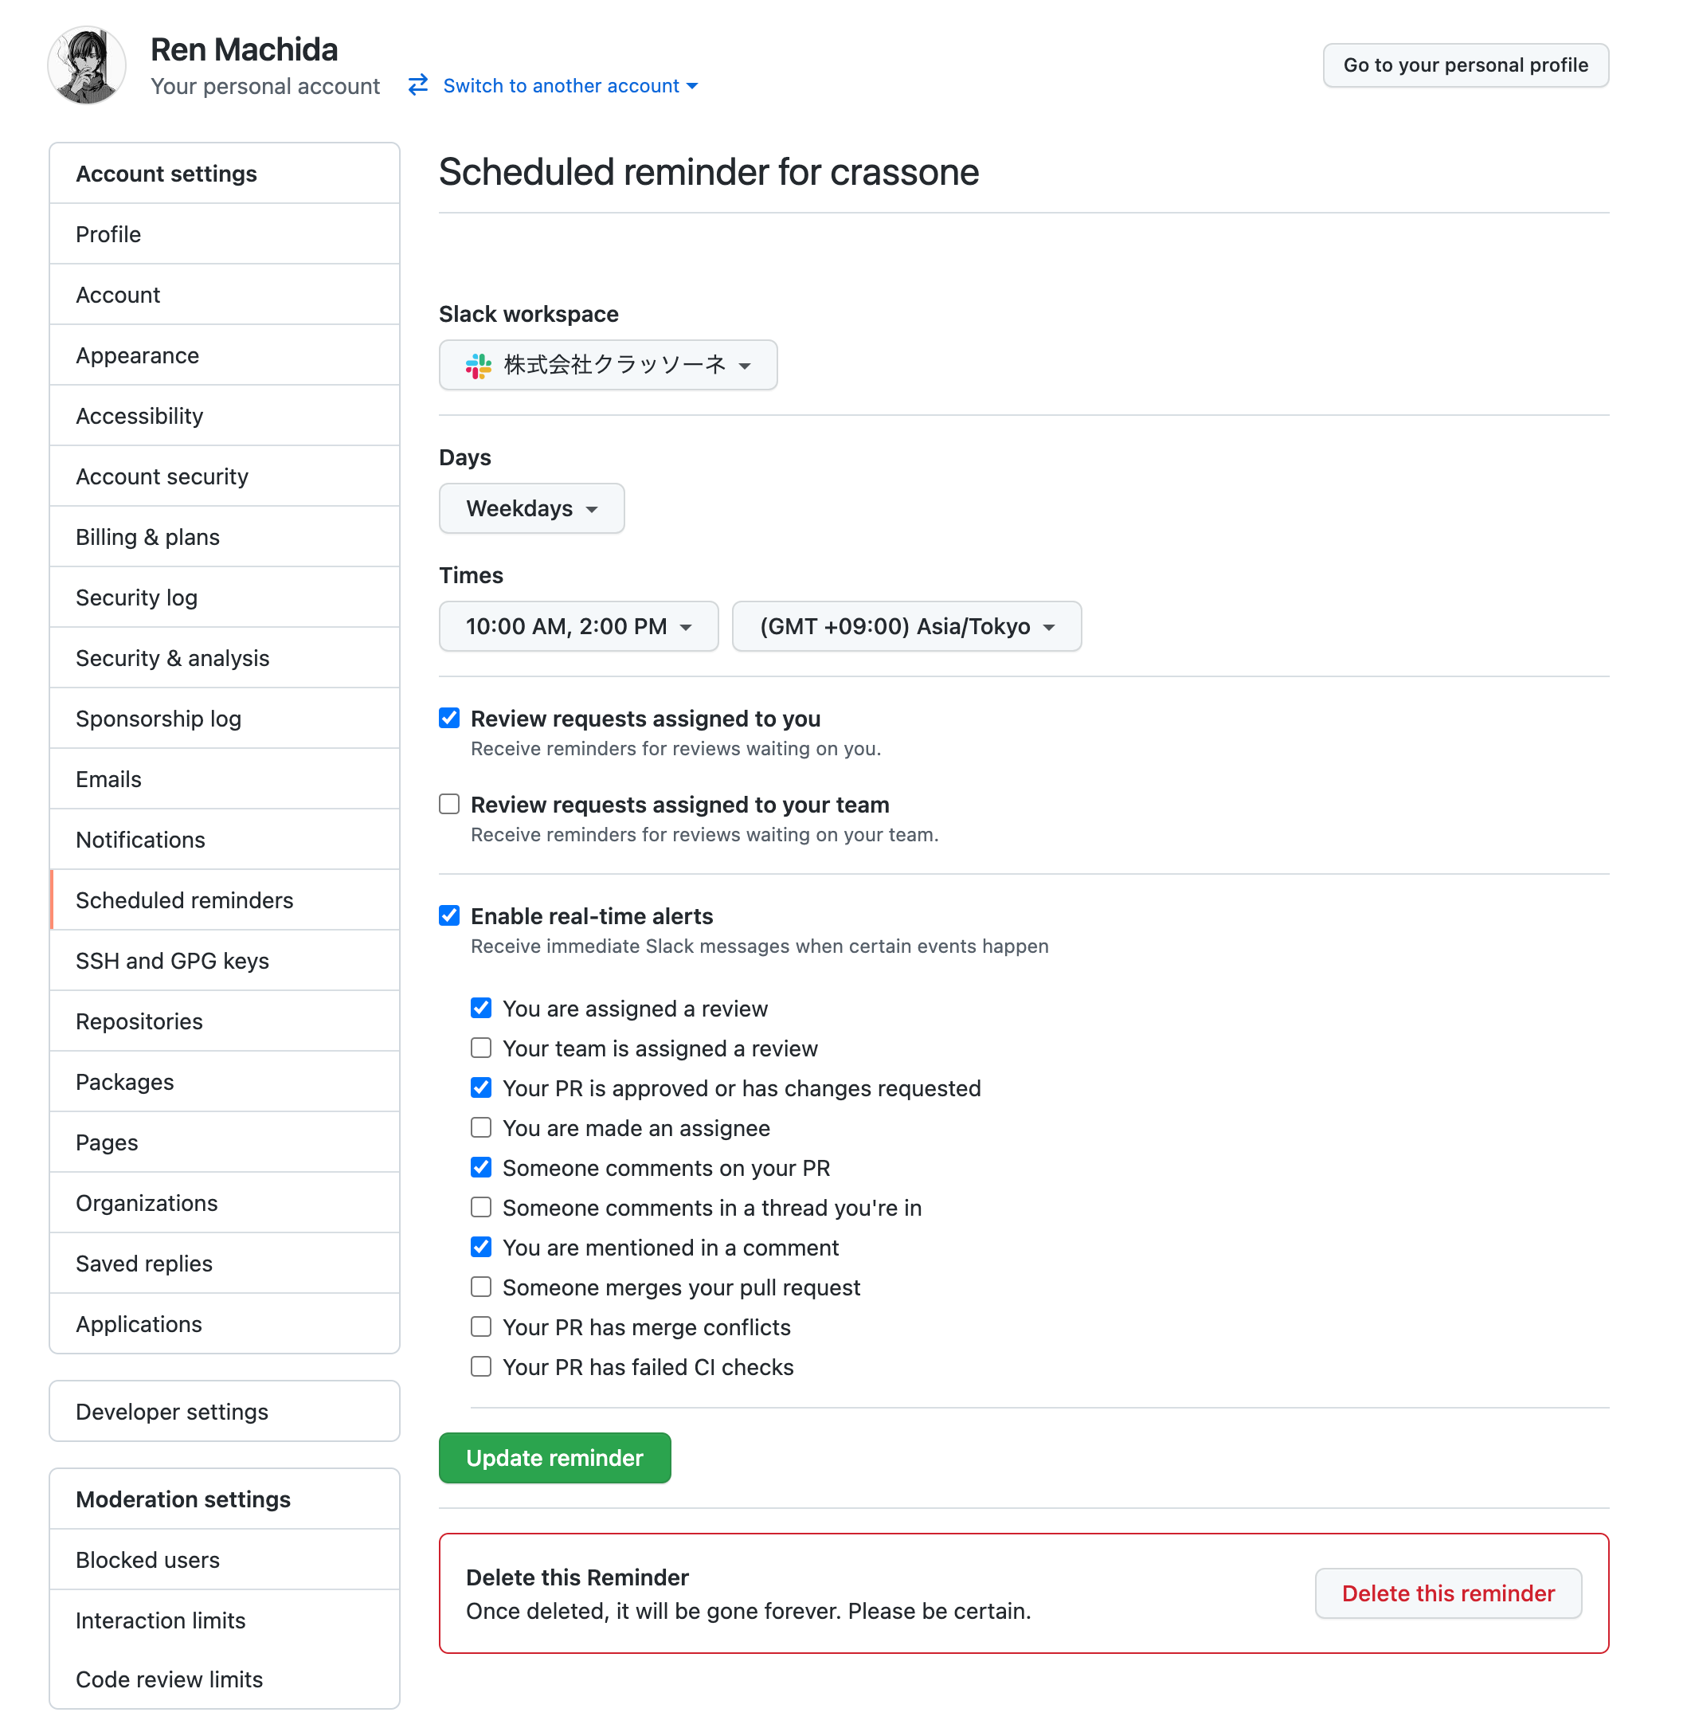1687x1728 pixels.
Task: Open the times dropdown showing 10:00 AM
Action: (577, 625)
